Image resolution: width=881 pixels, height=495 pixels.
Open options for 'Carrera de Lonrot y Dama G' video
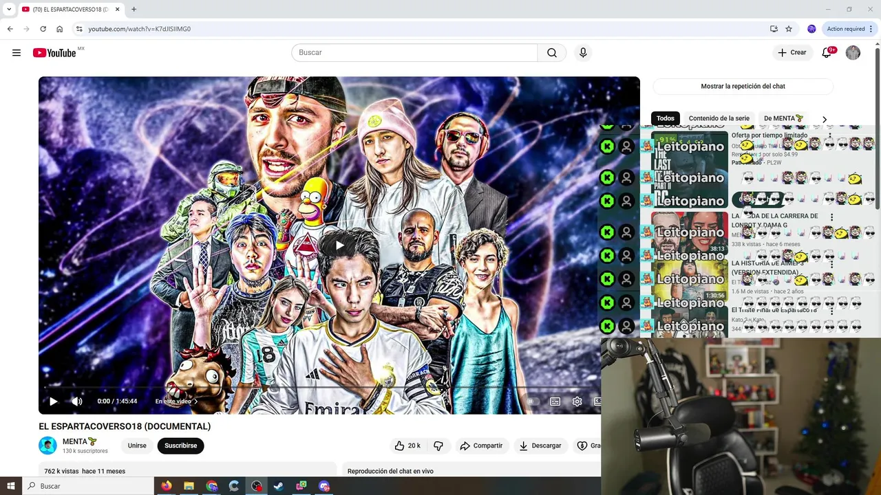831,217
